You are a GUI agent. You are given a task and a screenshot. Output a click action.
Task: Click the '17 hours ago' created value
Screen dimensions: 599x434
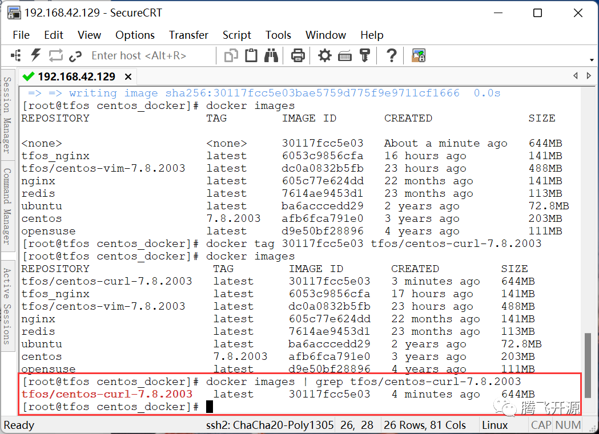pos(432,294)
